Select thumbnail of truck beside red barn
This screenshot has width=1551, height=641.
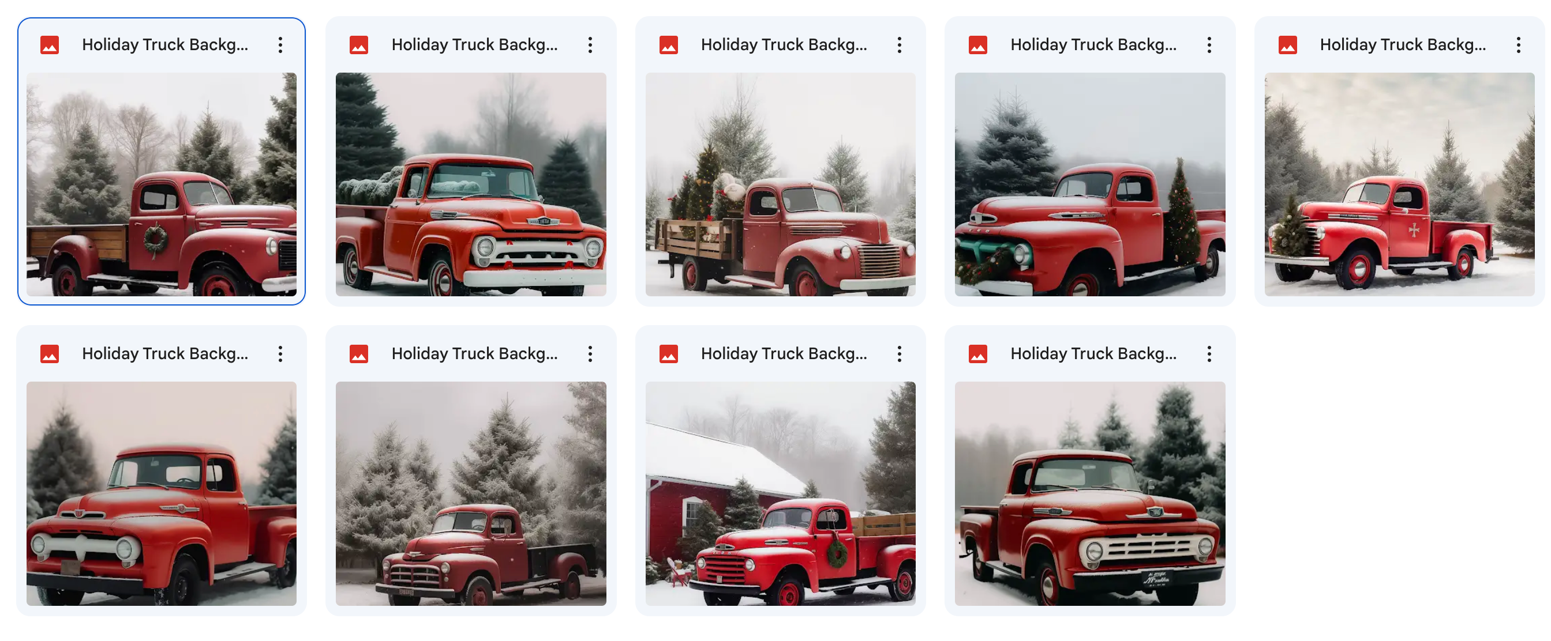[780, 493]
